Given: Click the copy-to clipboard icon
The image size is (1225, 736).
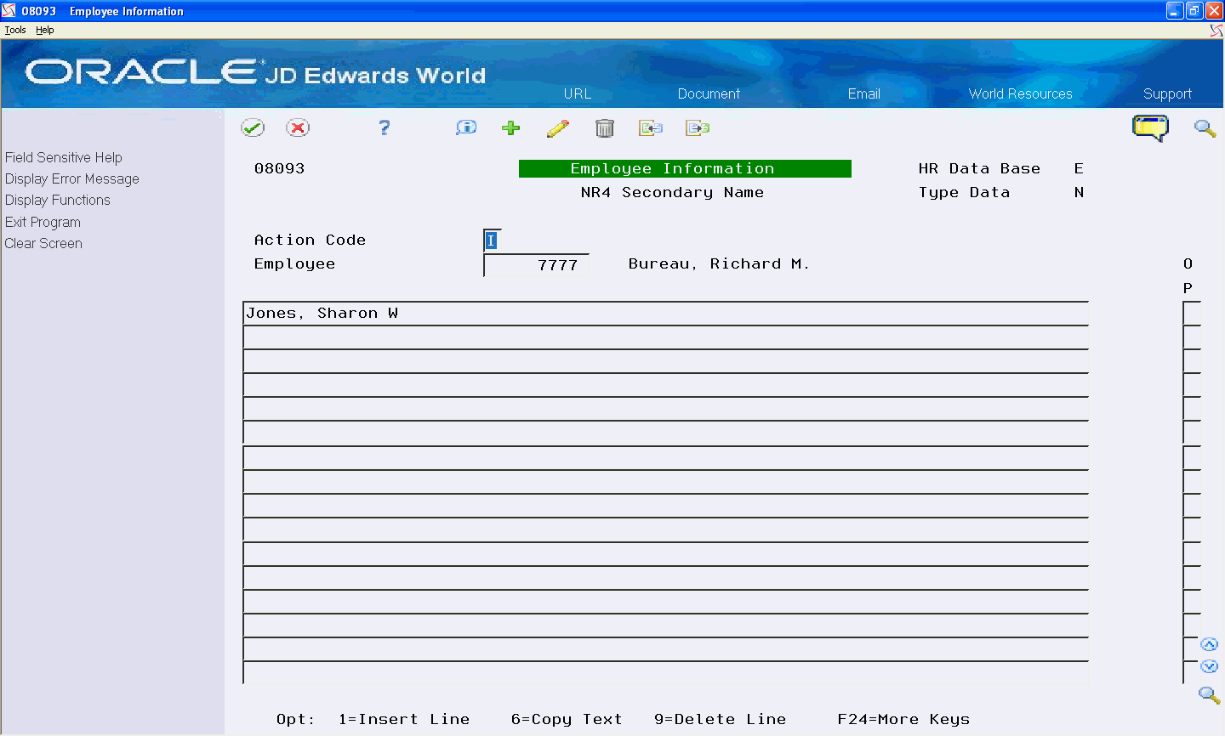Looking at the screenshot, I should click(698, 127).
